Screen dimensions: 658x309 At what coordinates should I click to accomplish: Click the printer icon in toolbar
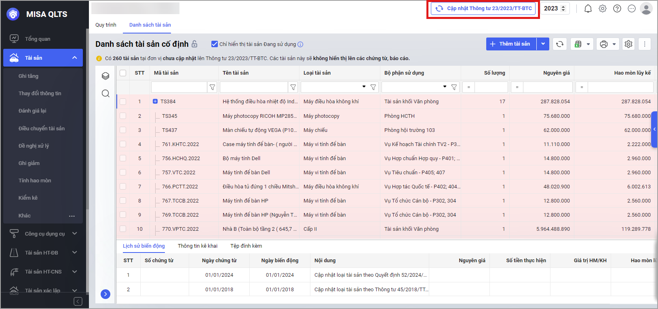(x=604, y=44)
